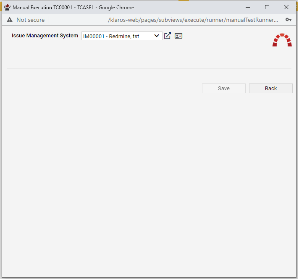
Task: Click the Issue Management System label
Action: coord(45,36)
